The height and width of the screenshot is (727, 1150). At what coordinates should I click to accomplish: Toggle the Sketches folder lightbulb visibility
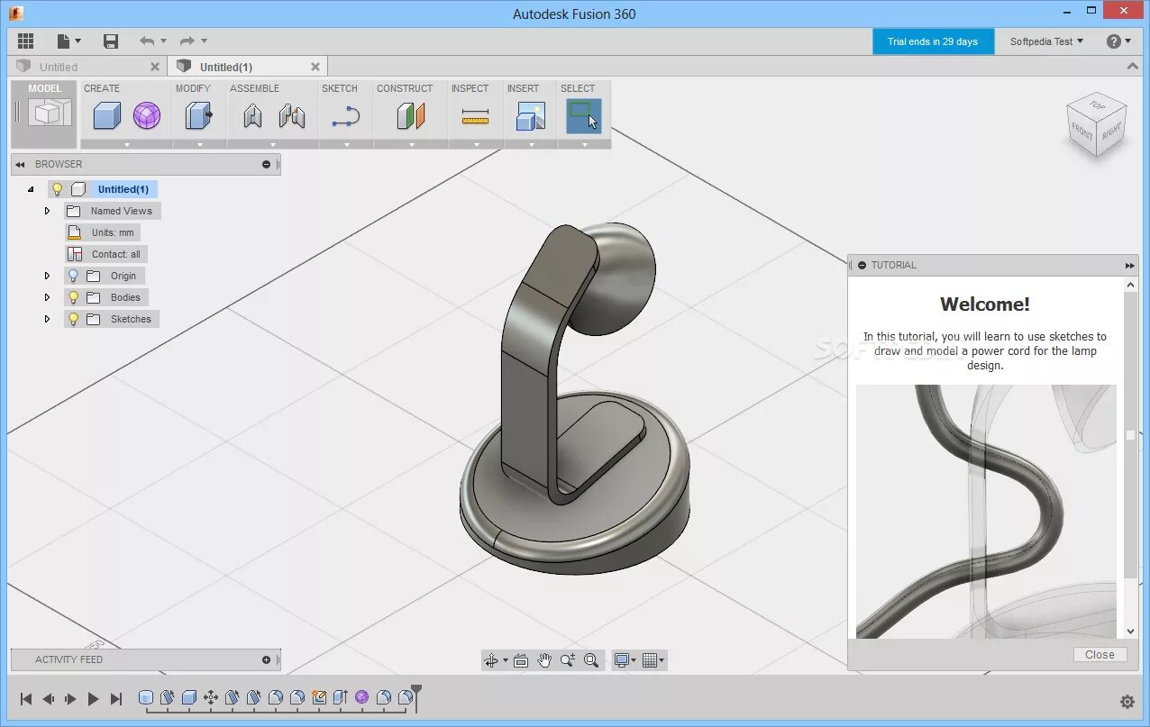pyautogui.click(x=73, y=319)
